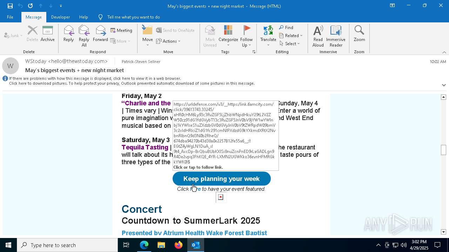The height and width of the screenshot is (252, 449).
Task: Collapse the ribbon with the chevron
Action: click(x=444, y=52)
